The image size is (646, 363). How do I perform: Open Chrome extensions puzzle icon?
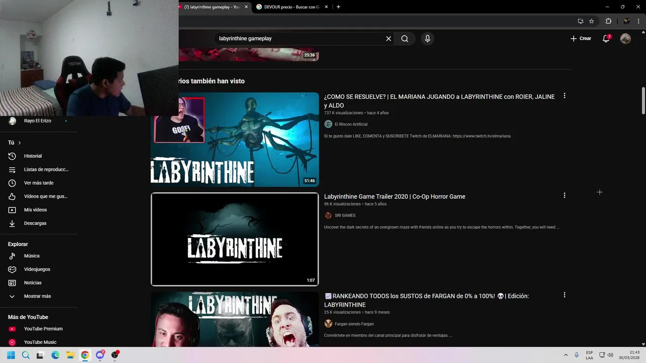608,21
